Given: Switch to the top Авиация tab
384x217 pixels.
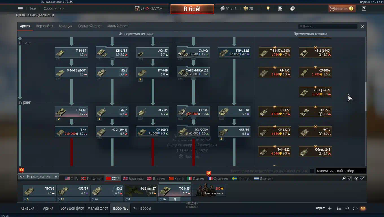Looking at the screenshot, I should (x=66, y=26).
